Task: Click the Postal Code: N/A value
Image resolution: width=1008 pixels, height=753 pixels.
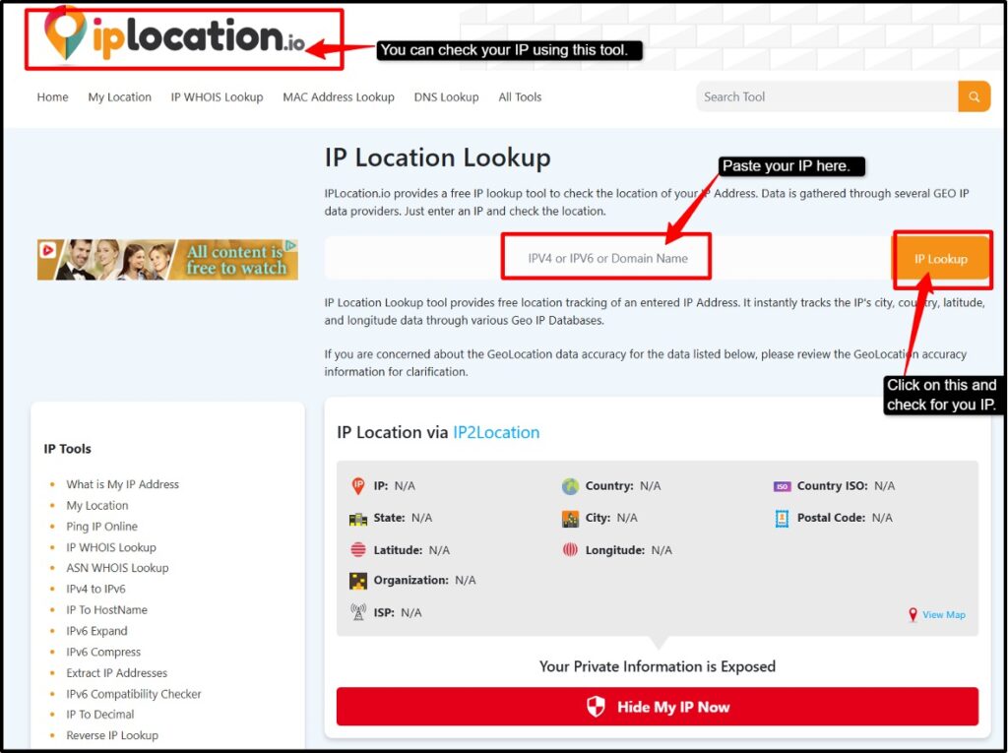Action: pyautogui.click(x=882, y=518)
